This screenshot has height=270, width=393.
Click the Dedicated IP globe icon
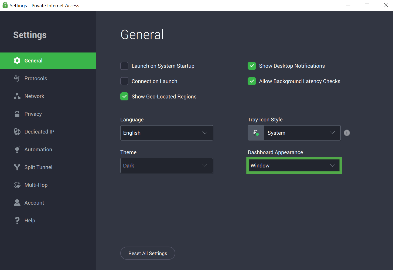17,132
